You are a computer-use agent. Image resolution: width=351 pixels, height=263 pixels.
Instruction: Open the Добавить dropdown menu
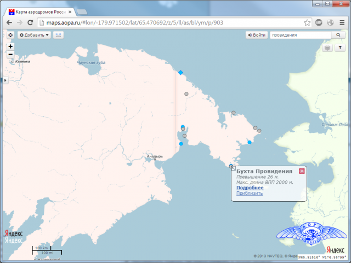point(34,35)
